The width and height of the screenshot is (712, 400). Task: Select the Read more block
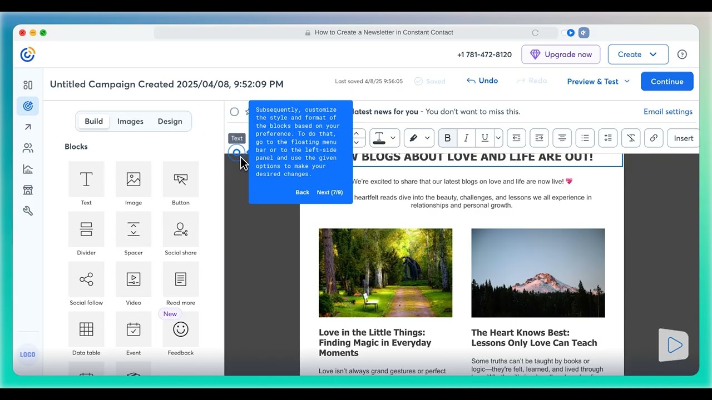(x=181, y=284)
